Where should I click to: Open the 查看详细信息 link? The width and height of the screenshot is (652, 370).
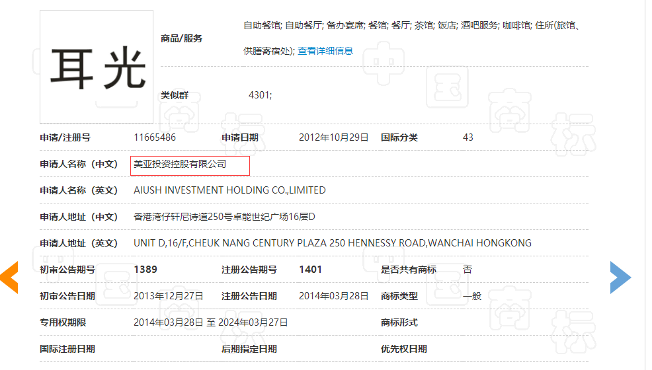click(x=325, y=51)
